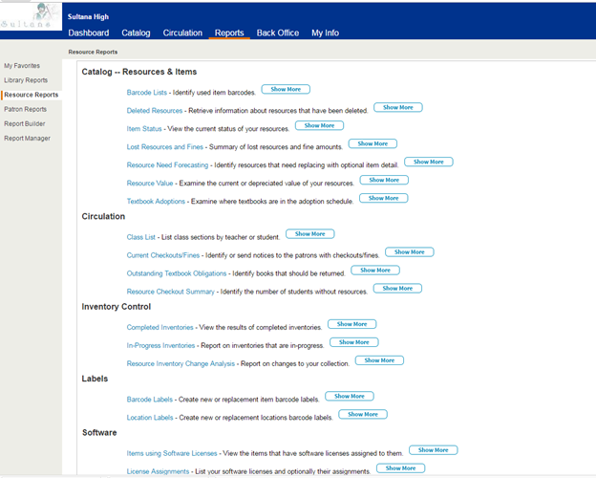The height and width of the screenshot is (478, 596).
Task: Open Patron Reports in the sidebar
Action: click(x=25, y=109)
